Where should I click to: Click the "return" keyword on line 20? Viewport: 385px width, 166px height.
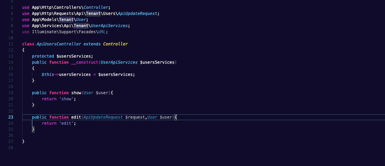click(49, 99)
